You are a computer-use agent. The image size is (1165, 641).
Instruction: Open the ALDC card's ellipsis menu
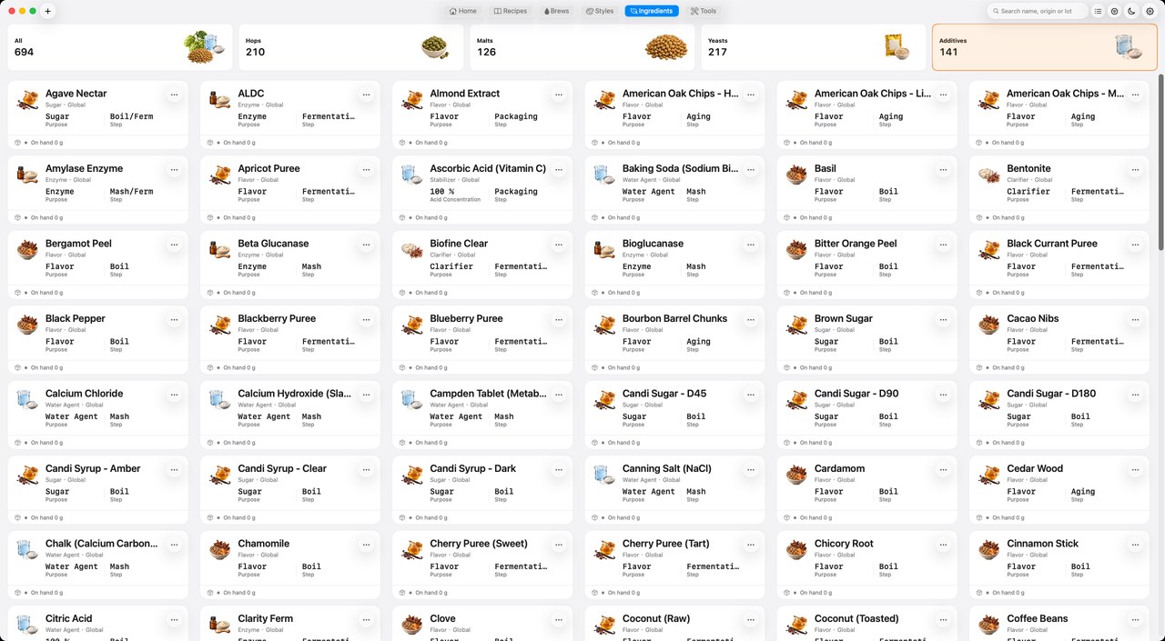click(x=366, y=94)
